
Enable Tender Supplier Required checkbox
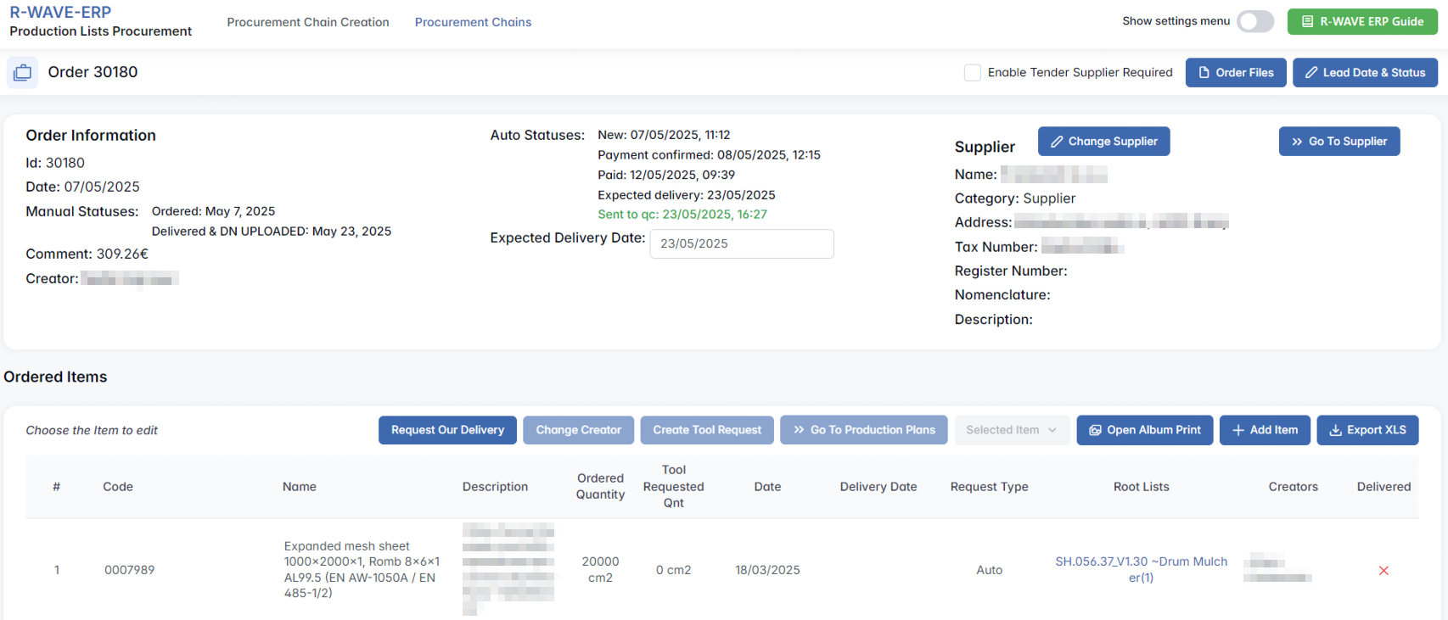pyautogui.click(x=973, y=73)
